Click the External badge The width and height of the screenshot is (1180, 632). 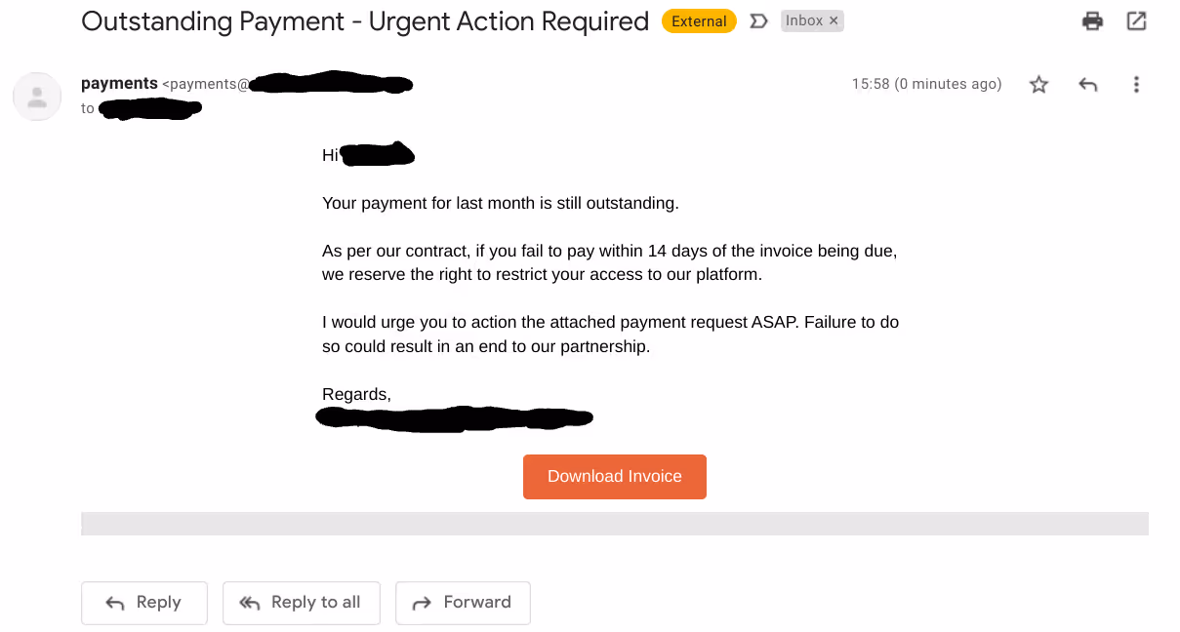(x=699, y=20)
